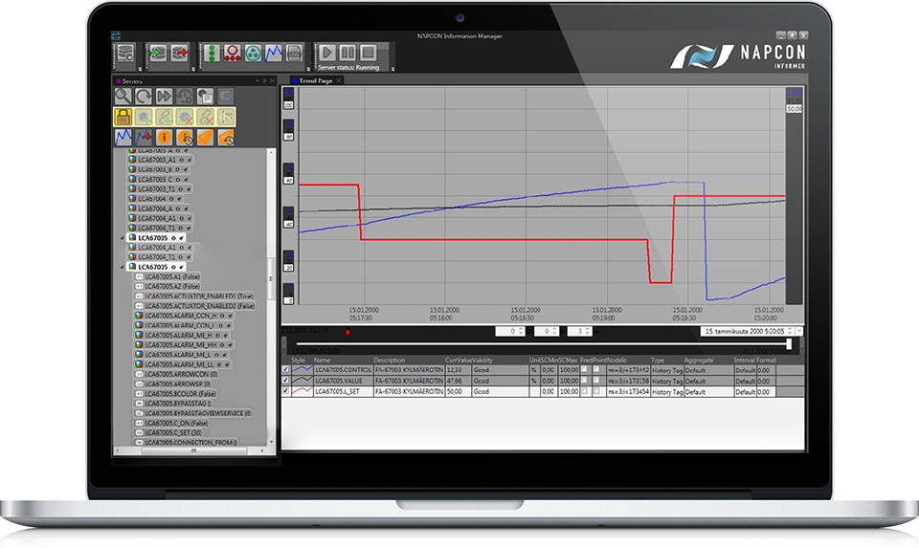Click the time range slider handle
The width and height of the screenshot is (919, 548).
pos(789,343)
